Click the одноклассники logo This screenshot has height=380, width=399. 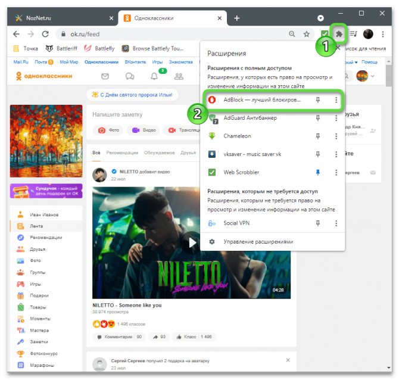click(x=44, y=76)
